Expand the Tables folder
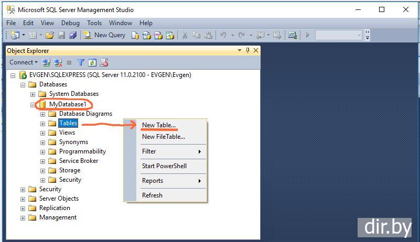Screen dimensions: 420x242 [42, 124]
